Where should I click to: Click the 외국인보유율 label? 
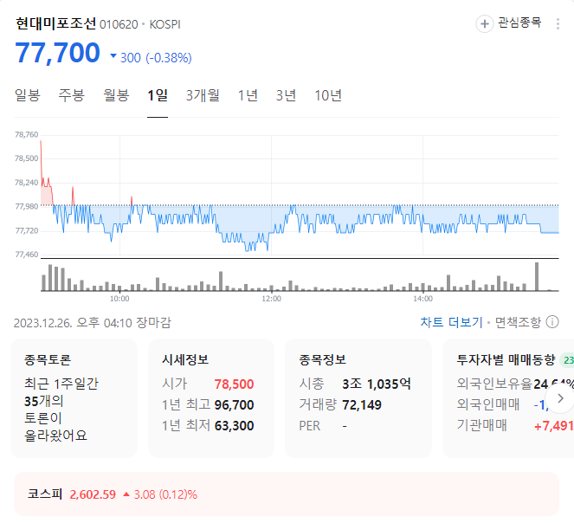click(x=494, y=384)
